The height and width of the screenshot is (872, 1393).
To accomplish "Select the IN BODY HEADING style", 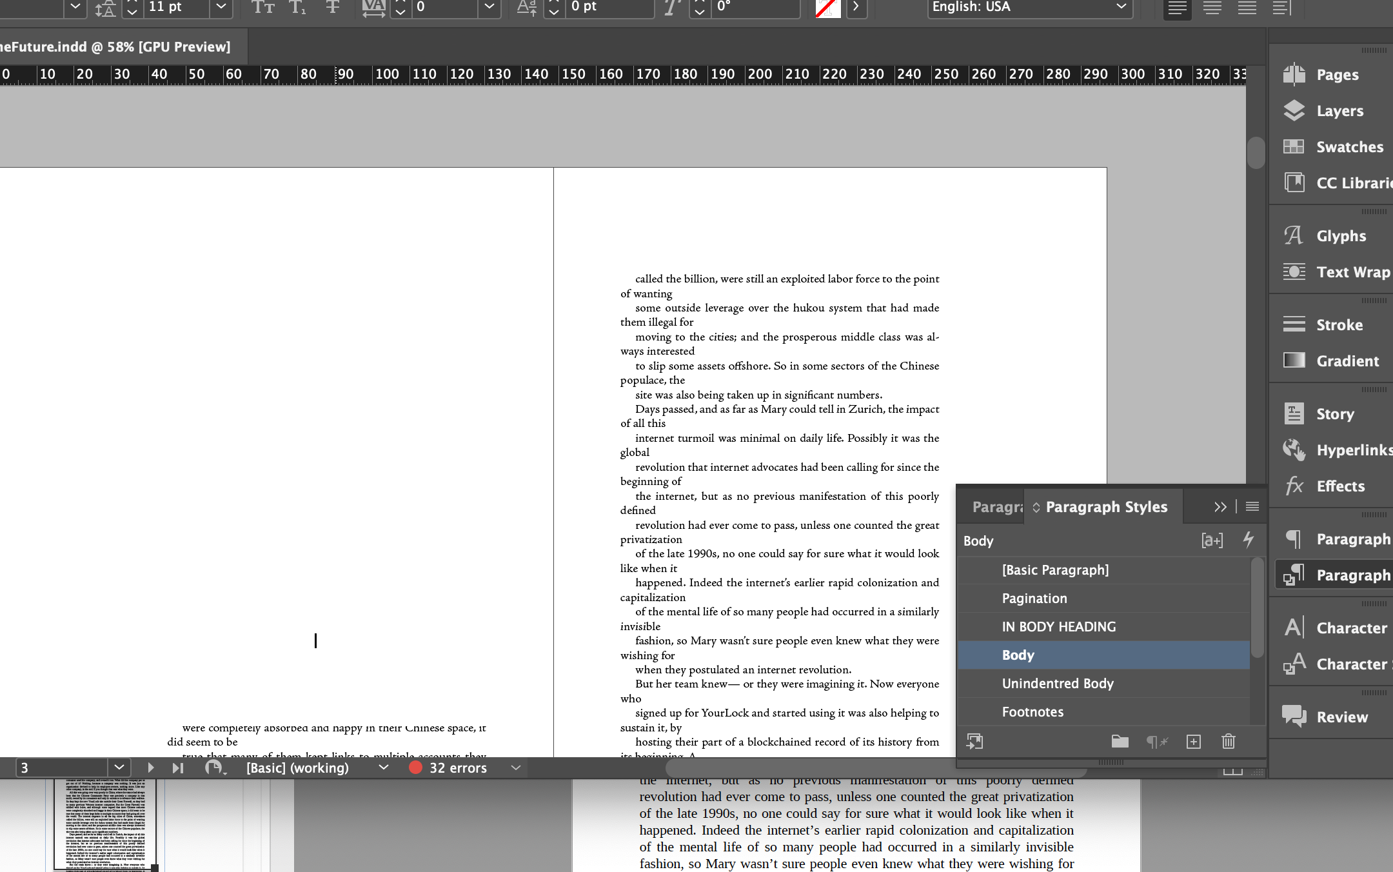I will tap(1058, 626).
